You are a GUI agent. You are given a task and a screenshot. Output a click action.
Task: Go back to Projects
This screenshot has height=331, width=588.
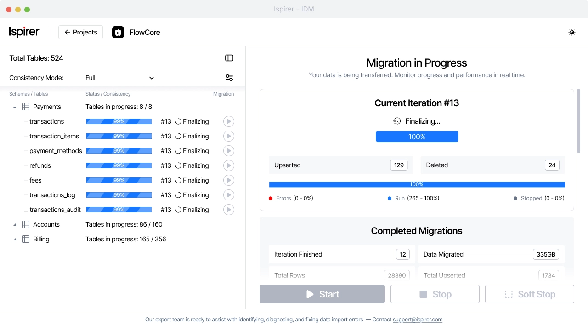(80, 32)
